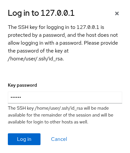Click 'The SSH key for logging in' sentence

pos(36,27)
